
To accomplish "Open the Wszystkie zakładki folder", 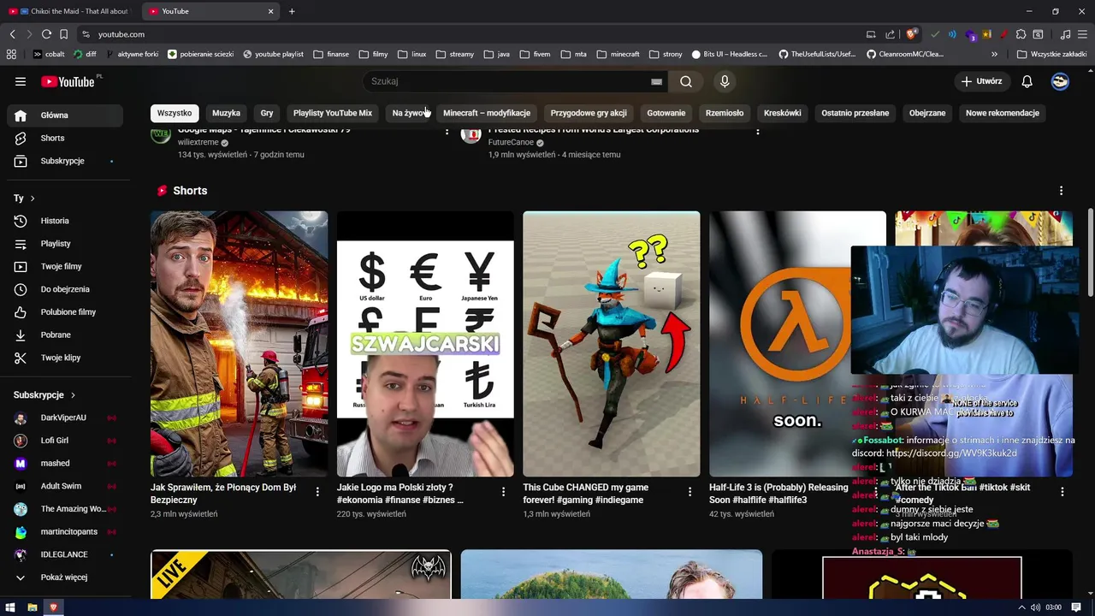I will (1052, 54).
